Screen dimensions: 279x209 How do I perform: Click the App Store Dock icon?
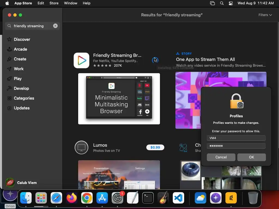(102, 198)
